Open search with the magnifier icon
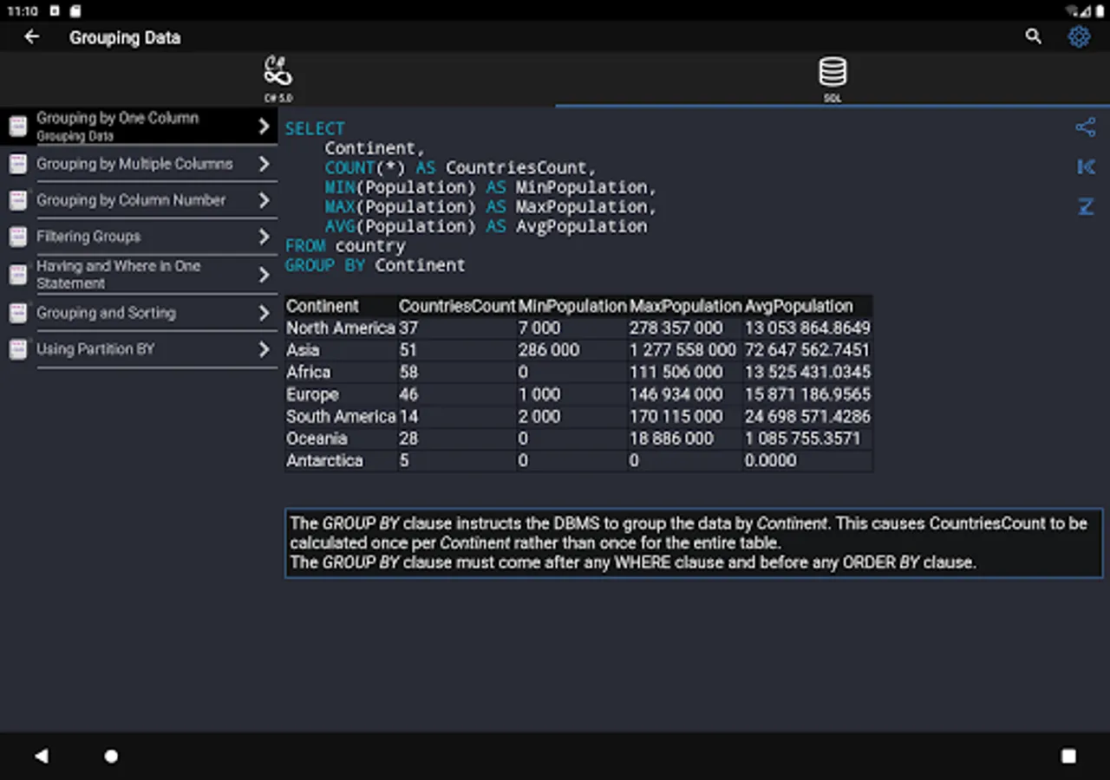 tap(1033, 36)
